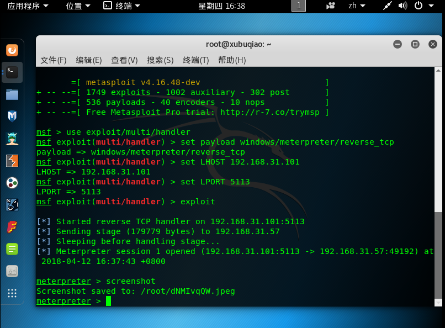Viewport: 445px width, 328px height.
Task: Open the Files folder dock icon
Action: coord(12,94)
